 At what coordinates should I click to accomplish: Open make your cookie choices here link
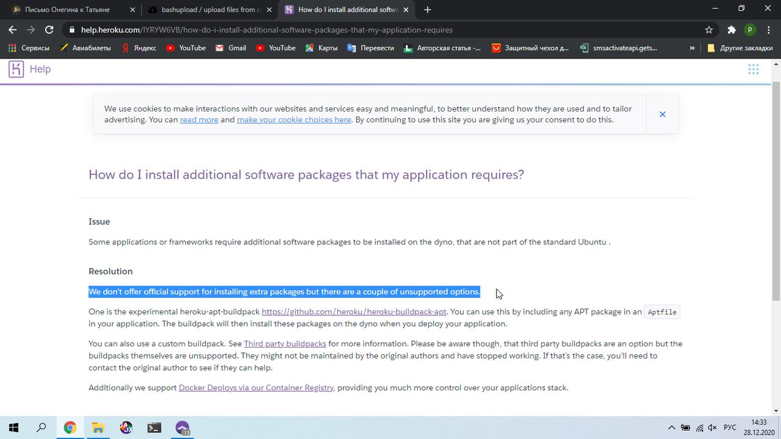[x=294, y=120]
